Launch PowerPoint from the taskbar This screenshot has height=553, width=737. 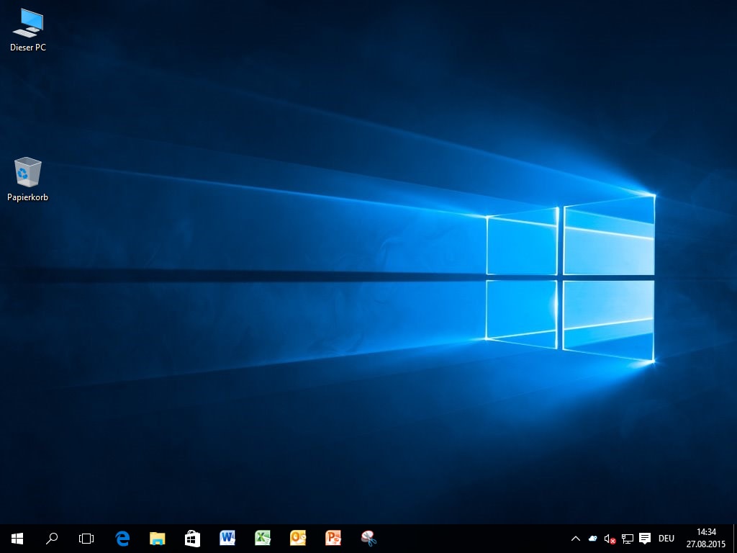(x=333, y=539)
